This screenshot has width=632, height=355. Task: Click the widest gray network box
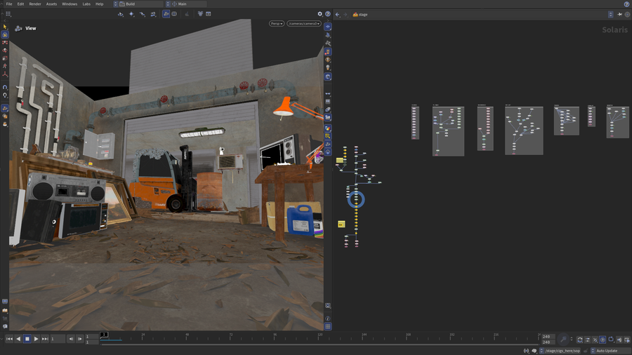[524, 130]
